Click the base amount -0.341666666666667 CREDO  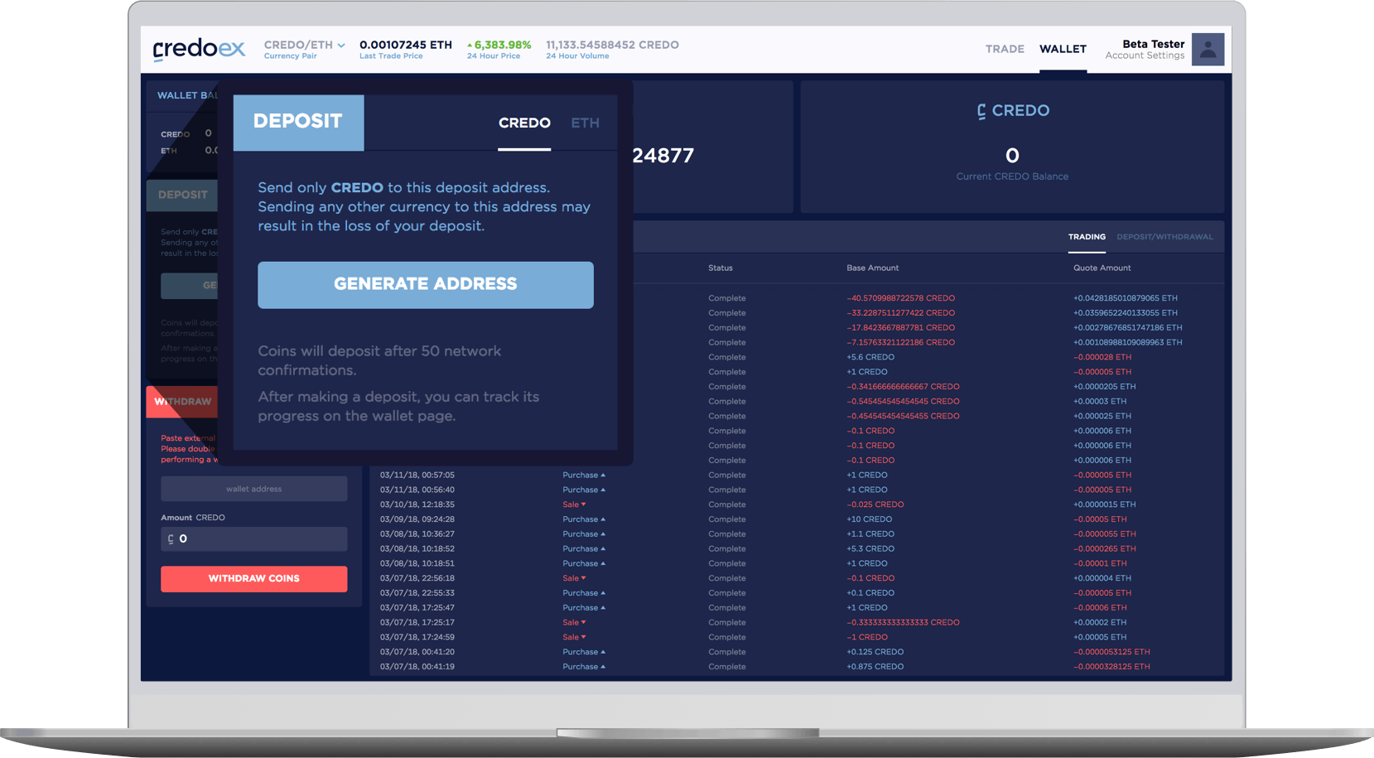(x=903, y=387)
